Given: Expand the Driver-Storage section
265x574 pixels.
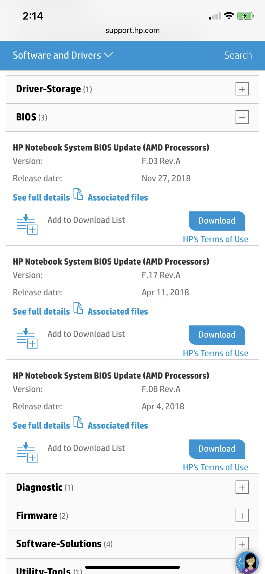Looking at the screenshot, I should coord(242,89).
